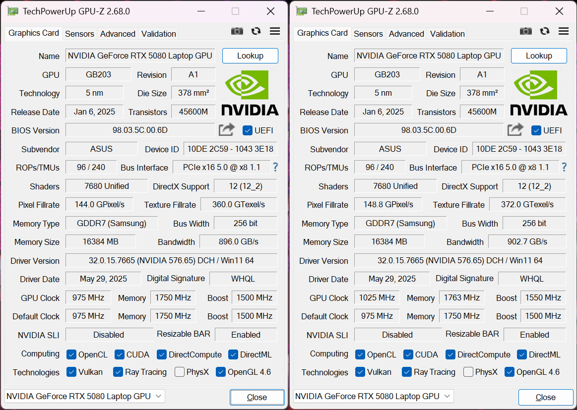
Task: Toggle Vulkan checkbox in right window
Action: click(360, 372)
